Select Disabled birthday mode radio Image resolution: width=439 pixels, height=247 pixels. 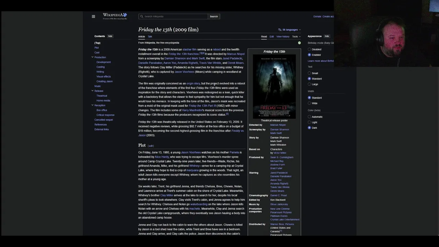[x=309, y=49]
